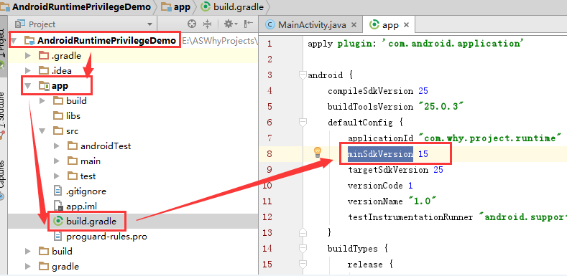The image size is (567, 276).
Task: Click the libs folder icon
Action: (58, 116)
